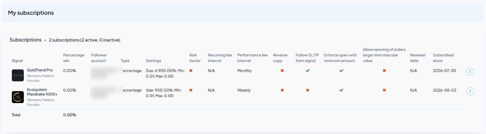Image resolution: width=486 pixels, height=134 pixels.
Task: Click Ecosystem Mandrake risk factor cross icon
Action: [191, 90]
